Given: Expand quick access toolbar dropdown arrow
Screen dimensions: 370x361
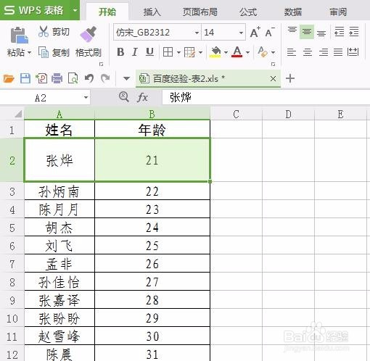Looking at the screenshot, I should (126, 78).
